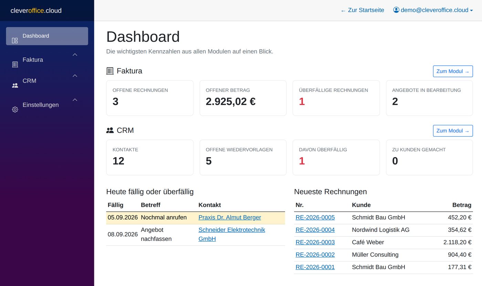Open contact Schneider Elektrotechnik GmbH
This screenshot has height=286, width=482.
232,234
